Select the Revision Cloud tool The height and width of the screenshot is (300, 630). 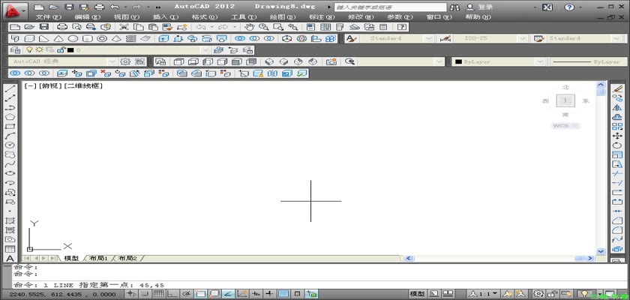10,154
